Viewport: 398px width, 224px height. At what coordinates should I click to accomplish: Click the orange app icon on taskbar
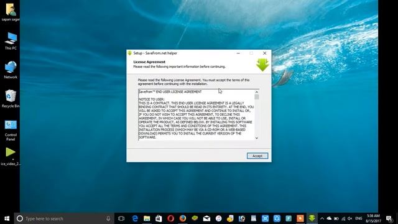[x=300, y=218]
